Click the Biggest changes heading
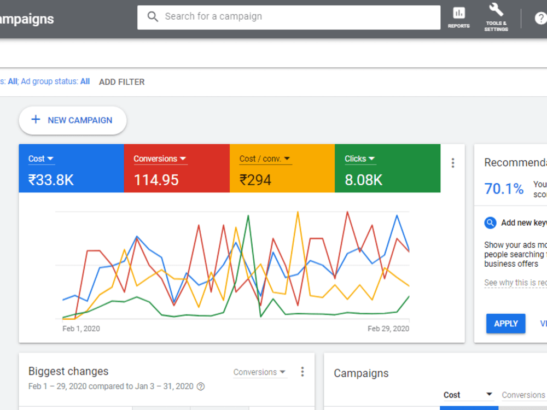The width and height of the screenshot is (547, 410). (x=68, y=371)
